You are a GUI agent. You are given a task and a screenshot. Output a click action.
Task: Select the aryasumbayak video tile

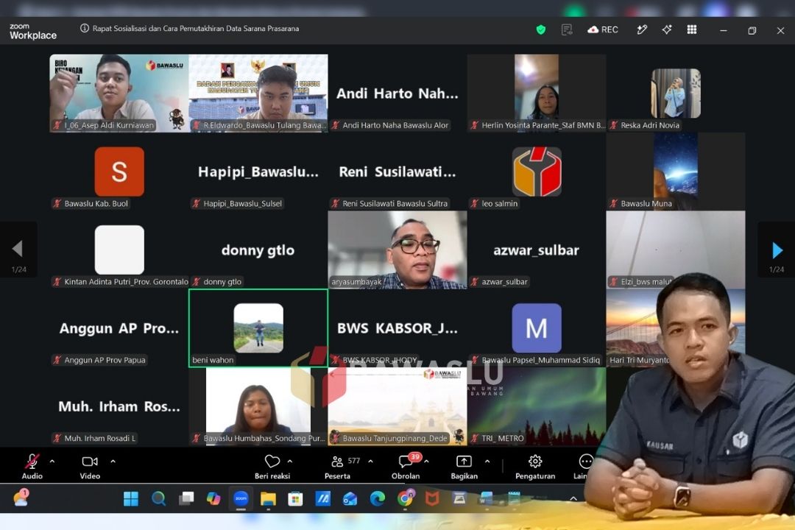coord(397,250)
